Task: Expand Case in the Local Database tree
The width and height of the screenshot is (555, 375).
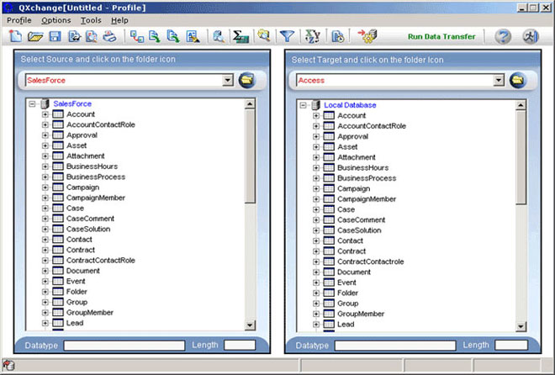Action: tap(316, 209)
